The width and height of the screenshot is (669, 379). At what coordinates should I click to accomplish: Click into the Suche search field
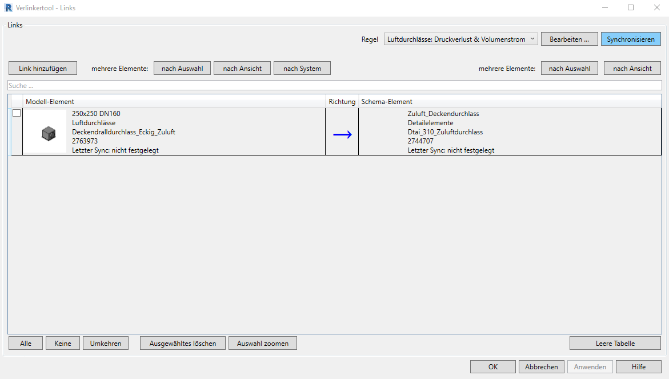tap(334, 85)
